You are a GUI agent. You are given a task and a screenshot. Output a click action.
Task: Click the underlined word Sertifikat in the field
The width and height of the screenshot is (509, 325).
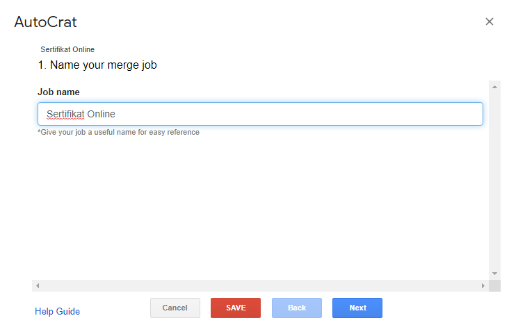pyautogui.click(x=65, y=114)
